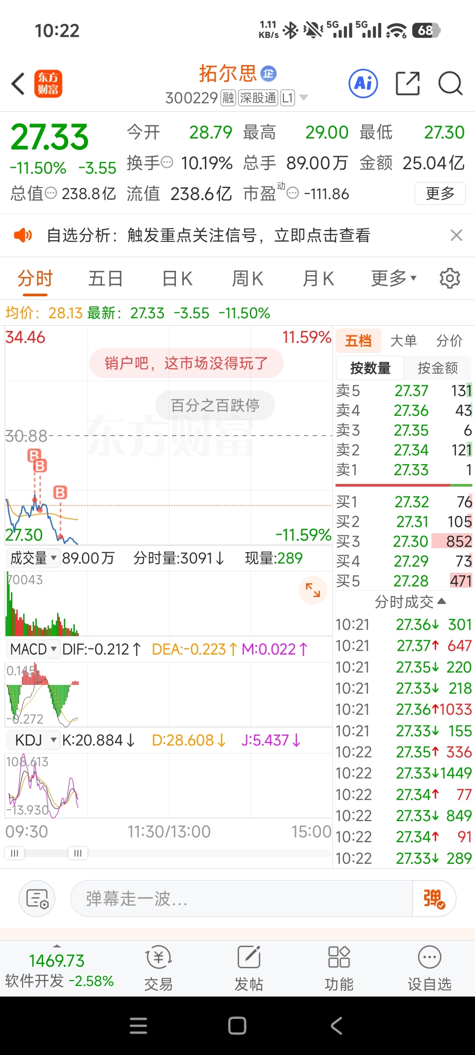Select 按金额 display mode
The width and height of the screenshot is (475, 1055).
(438, 368)
